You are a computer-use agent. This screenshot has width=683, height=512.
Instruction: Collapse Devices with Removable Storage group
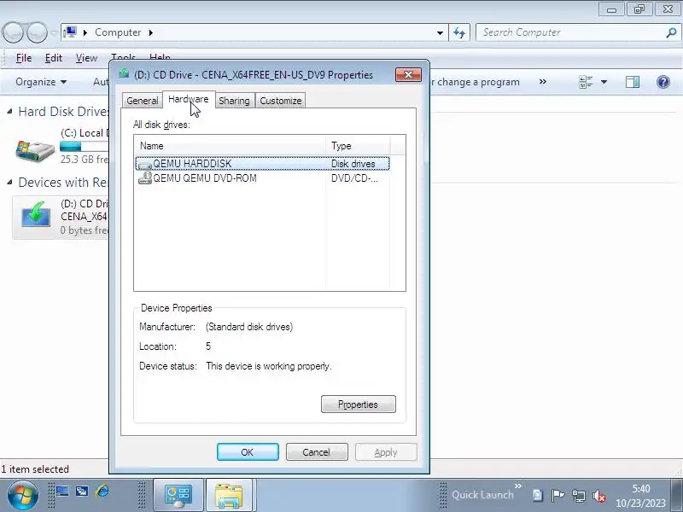pos(10,183)
